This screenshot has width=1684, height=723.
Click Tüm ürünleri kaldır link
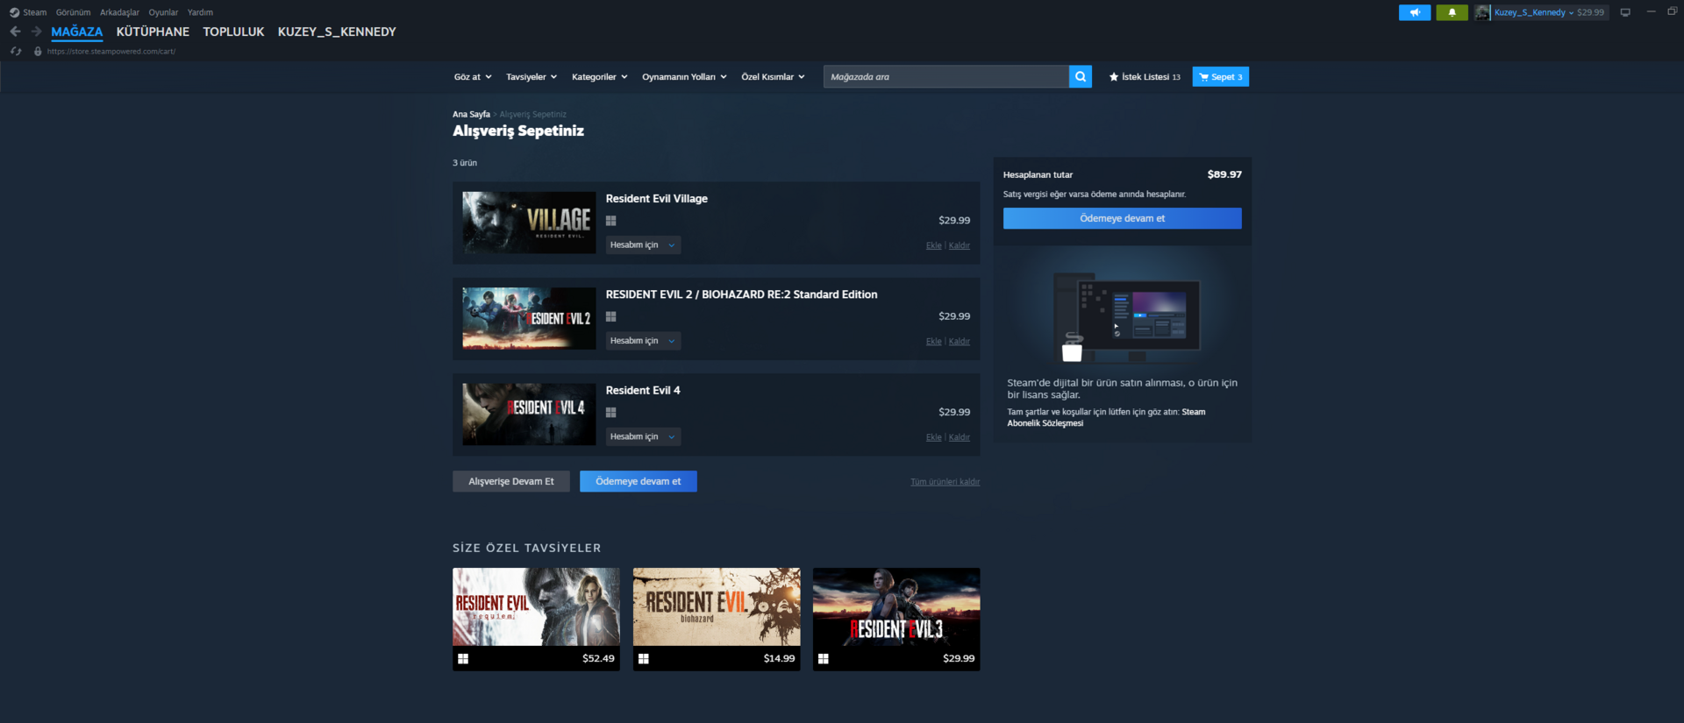[945, 482]
